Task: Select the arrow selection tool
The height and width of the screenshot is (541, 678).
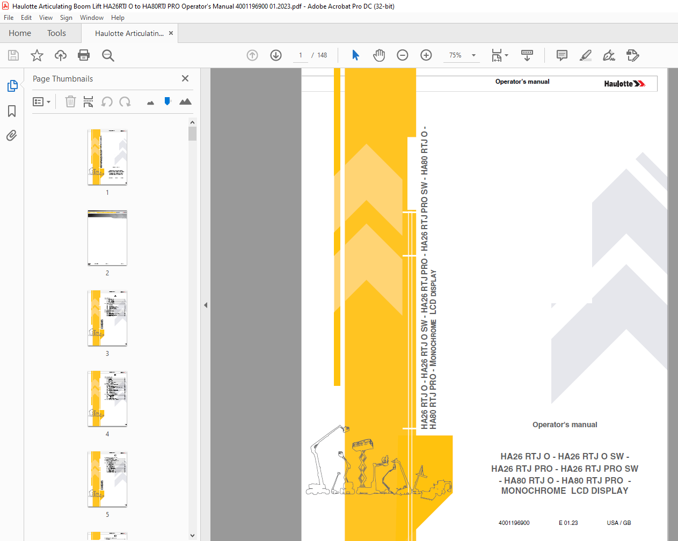Action: [x=355, y=55]
